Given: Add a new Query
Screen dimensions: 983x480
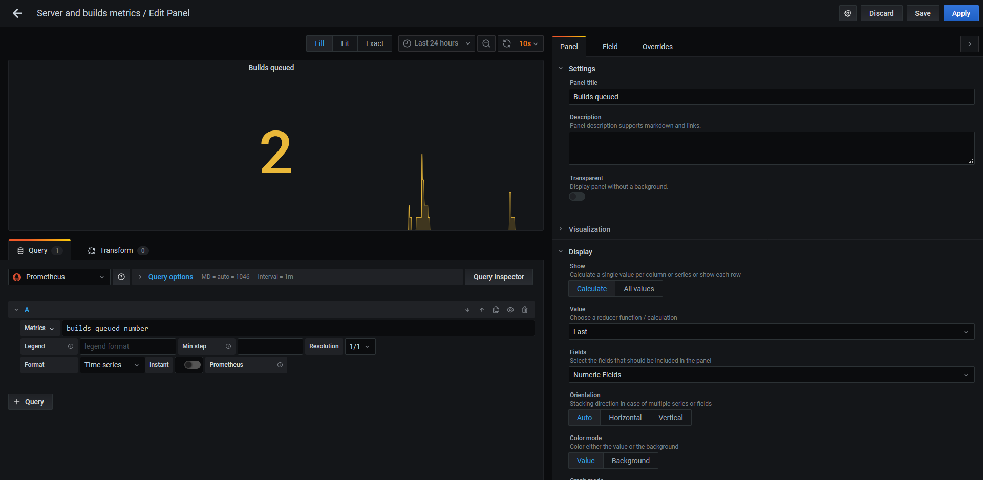Looking at the screenshot, I should click(30, 402).
